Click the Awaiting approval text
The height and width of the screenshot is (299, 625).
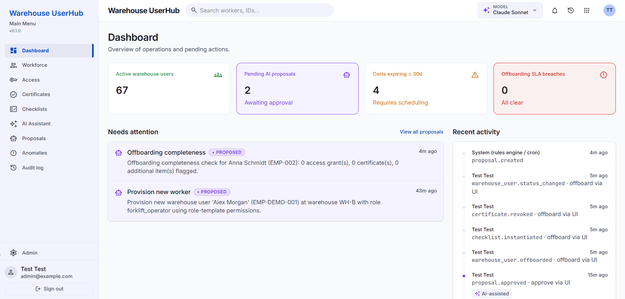click(x=269, y=103)
